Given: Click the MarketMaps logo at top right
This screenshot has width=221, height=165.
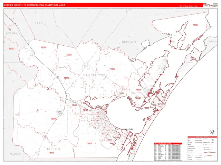Looking at the screenshot, I should 208,5.
